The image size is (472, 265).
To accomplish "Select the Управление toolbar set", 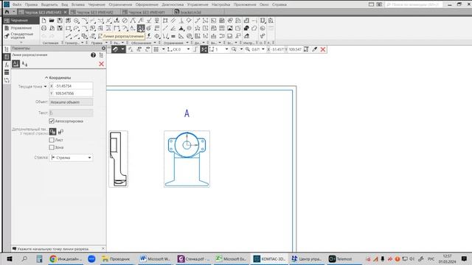I will (x=21, y=28).
